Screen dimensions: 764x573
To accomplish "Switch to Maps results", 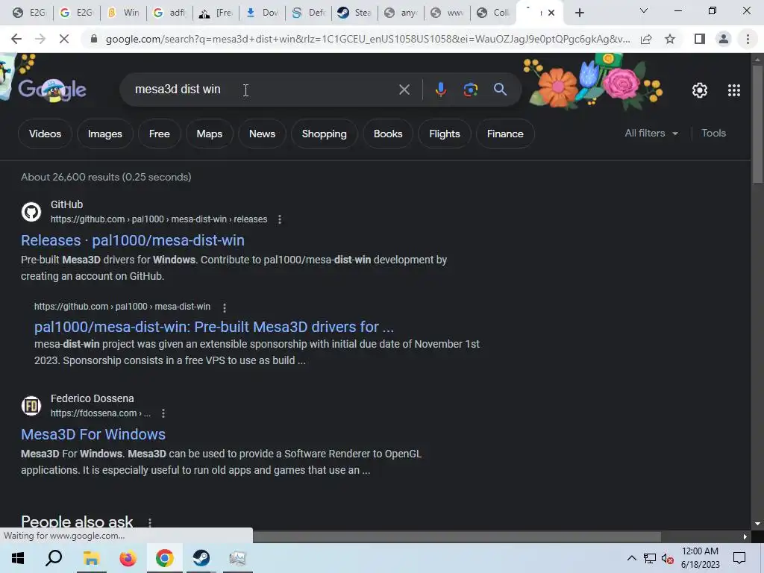I will click(209, 134).
